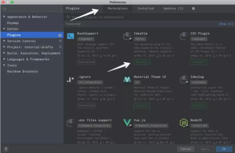Install the IdeaVim plugin

point(142,62)
